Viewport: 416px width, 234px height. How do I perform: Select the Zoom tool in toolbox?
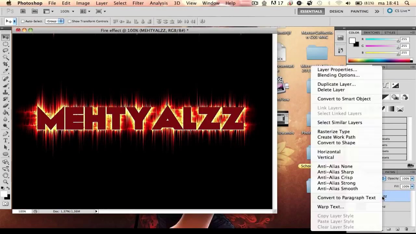[x=6, y=182]
